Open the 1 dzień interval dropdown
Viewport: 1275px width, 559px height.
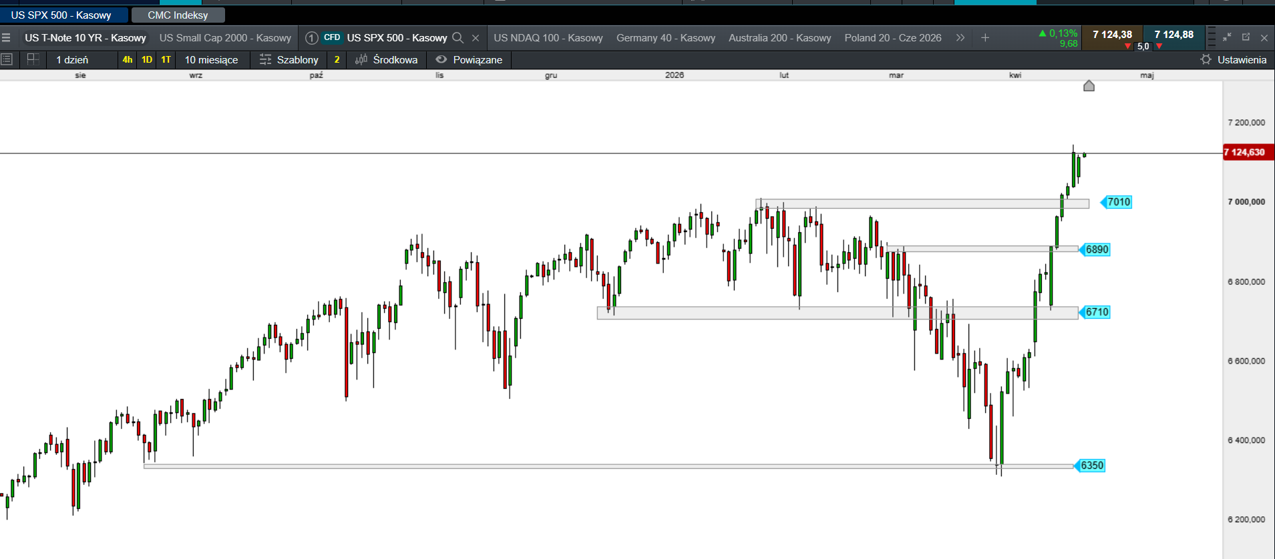click(x=72, y=59)
